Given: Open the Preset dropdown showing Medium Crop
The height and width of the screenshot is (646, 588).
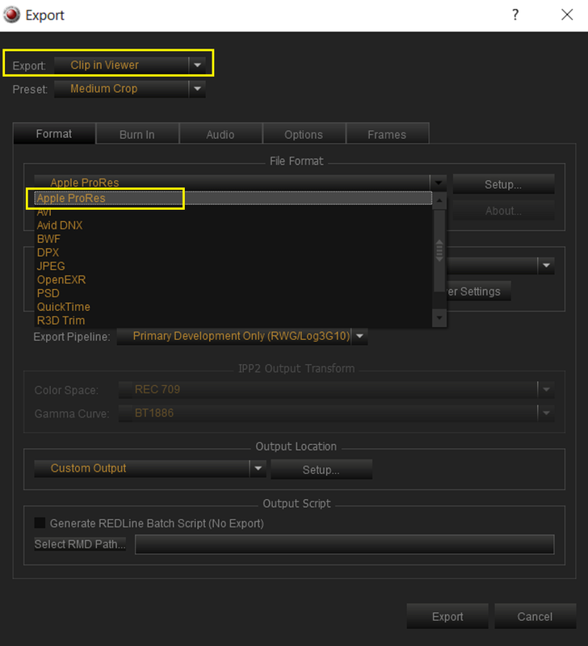Looking at the screenshot, I should pyautogui.click(x=129, y=89).
